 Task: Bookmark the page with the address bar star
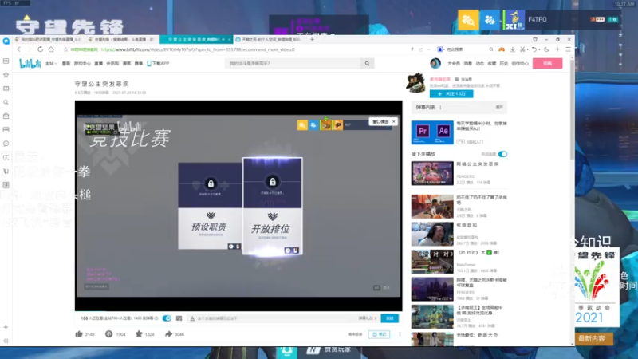(65, 49)
